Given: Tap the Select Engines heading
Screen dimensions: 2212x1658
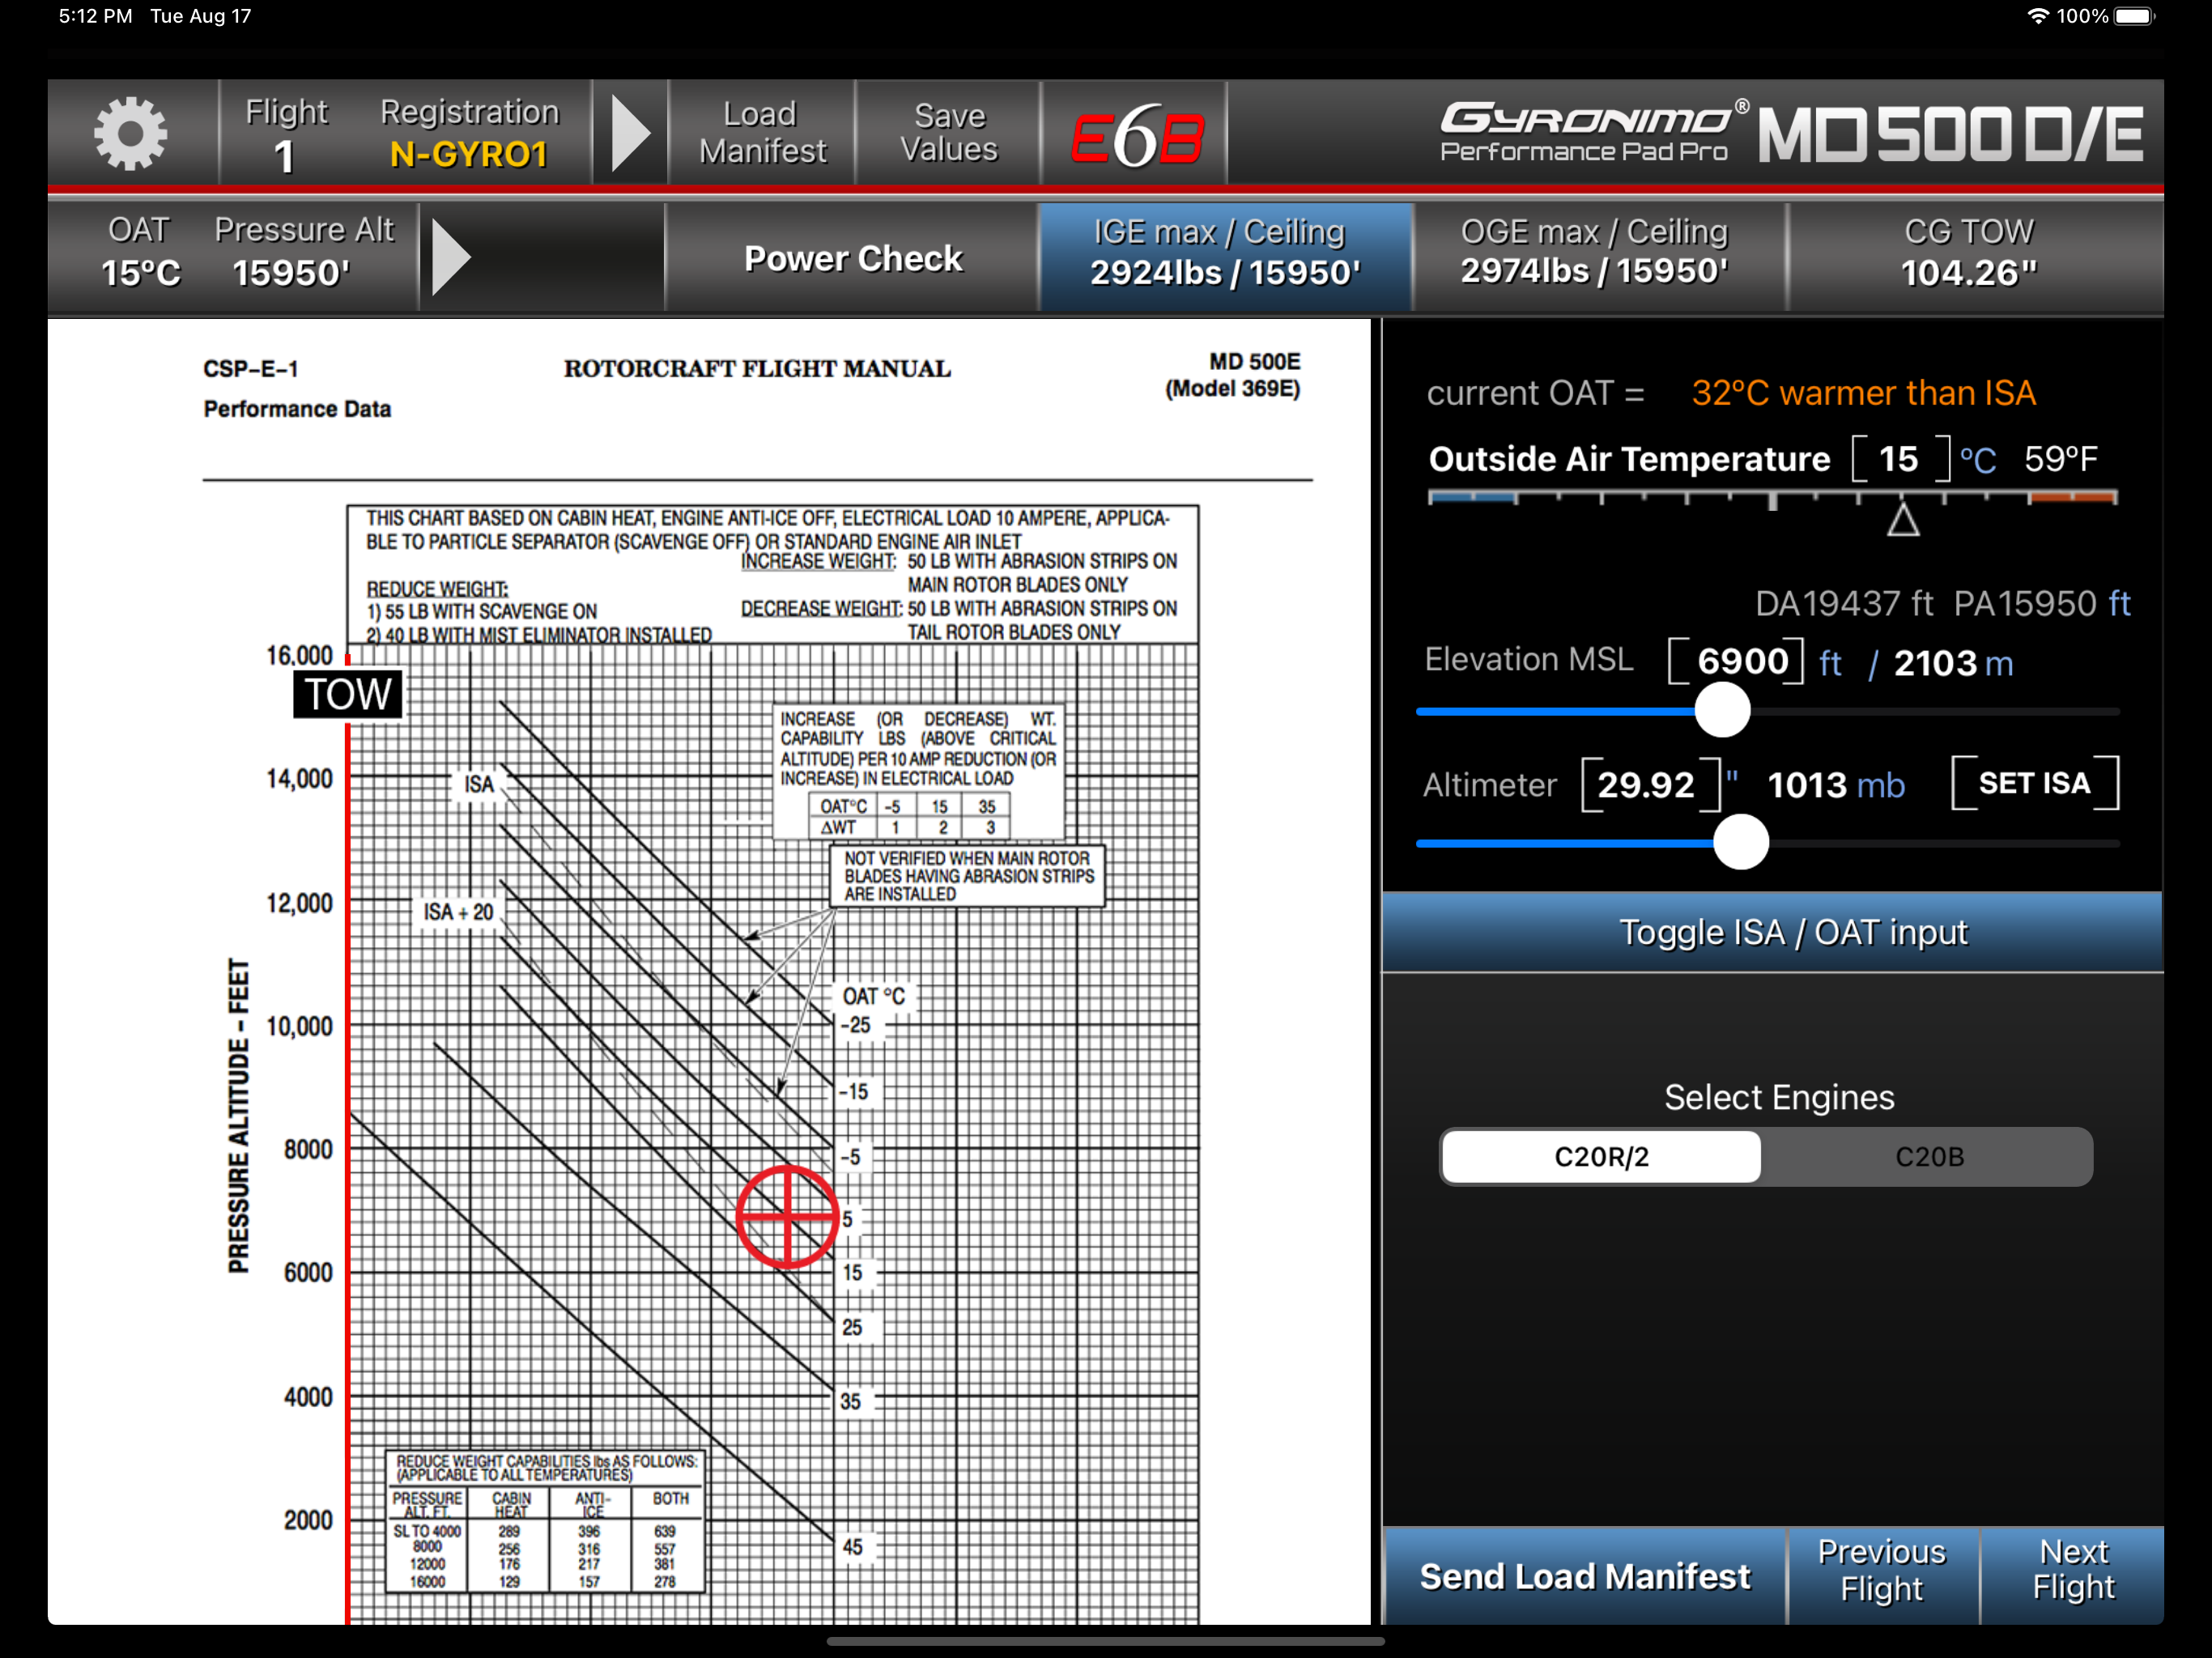Looking at the screenshot, I should click(x=1778, y=1097).
